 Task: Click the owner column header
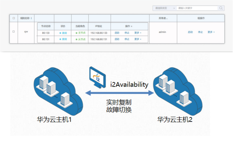coord(163,18)
